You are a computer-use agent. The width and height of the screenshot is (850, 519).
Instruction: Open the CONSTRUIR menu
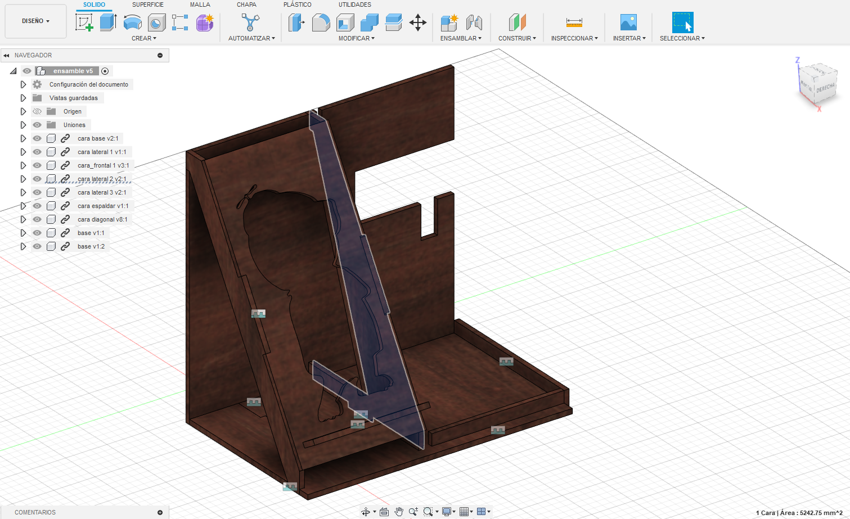pyautogui.click(x=517, y=38)
